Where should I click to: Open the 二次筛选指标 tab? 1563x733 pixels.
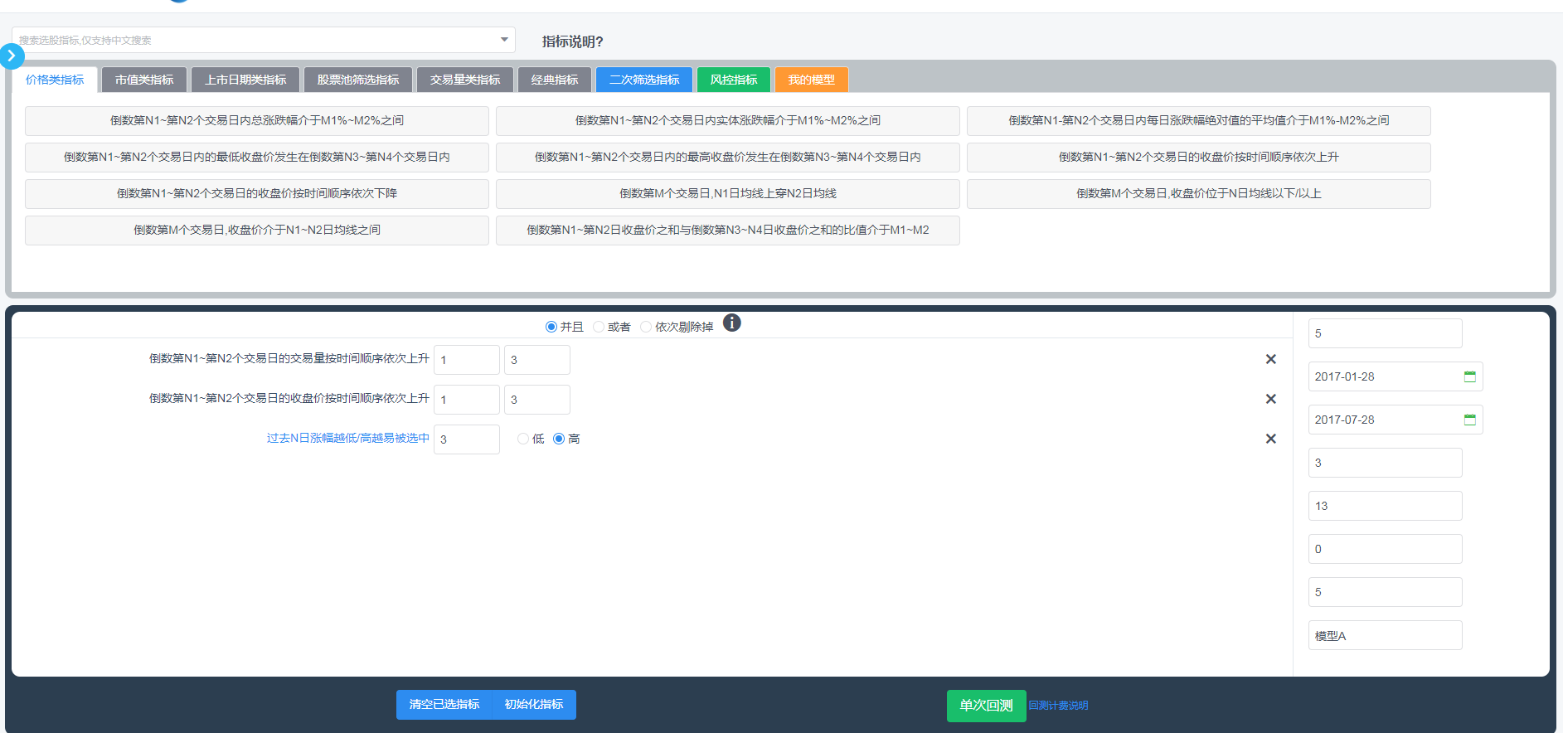[644, 80]
